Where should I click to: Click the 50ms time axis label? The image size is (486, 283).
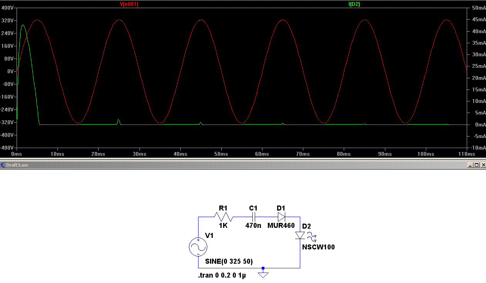[x=221, y=154]
